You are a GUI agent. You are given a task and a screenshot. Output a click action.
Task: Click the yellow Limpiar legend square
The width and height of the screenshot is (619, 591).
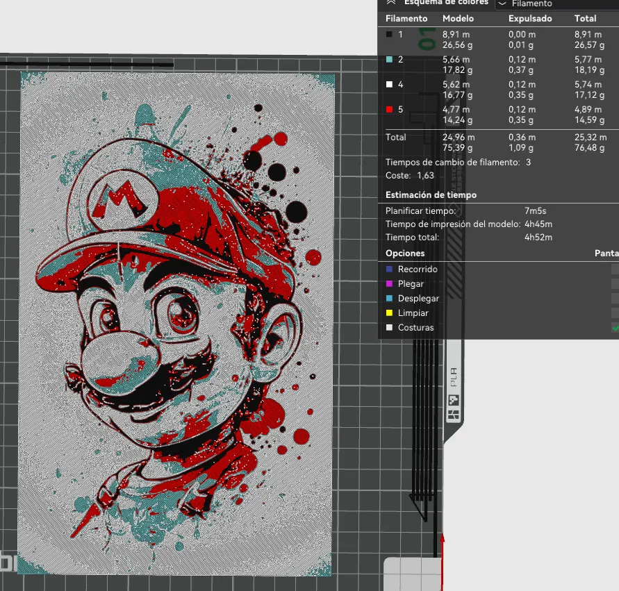(390, 313)
